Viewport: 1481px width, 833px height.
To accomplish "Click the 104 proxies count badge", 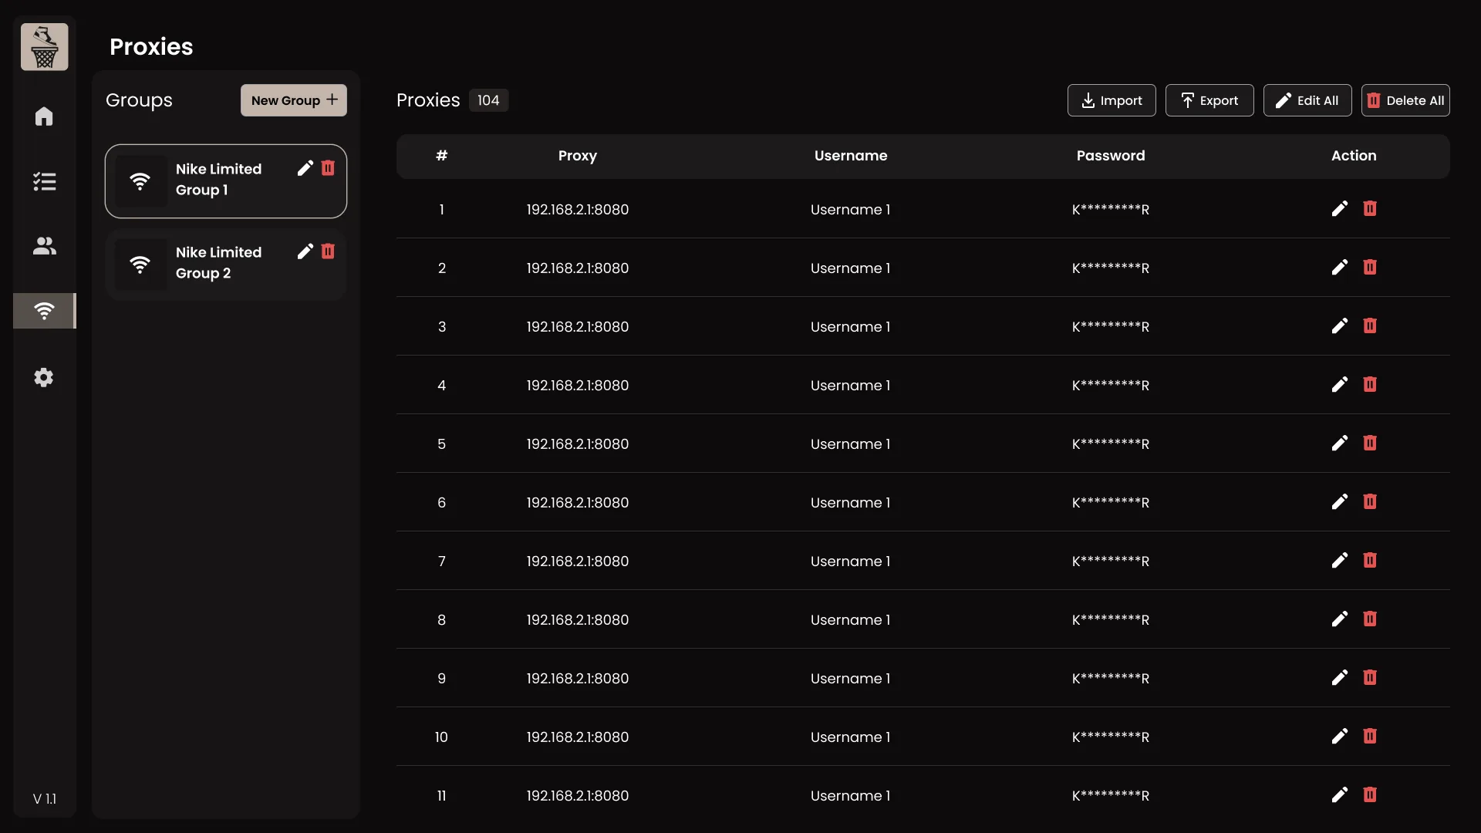I will coord(488,100).
